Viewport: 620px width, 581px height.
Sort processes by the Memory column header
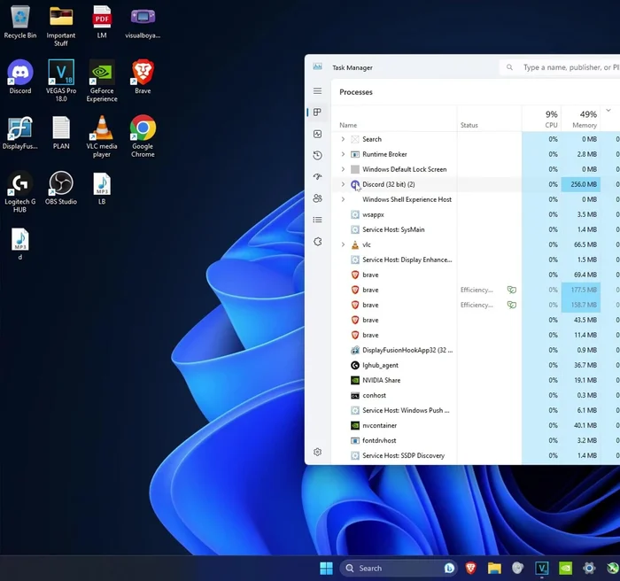[x=584, y=120]
